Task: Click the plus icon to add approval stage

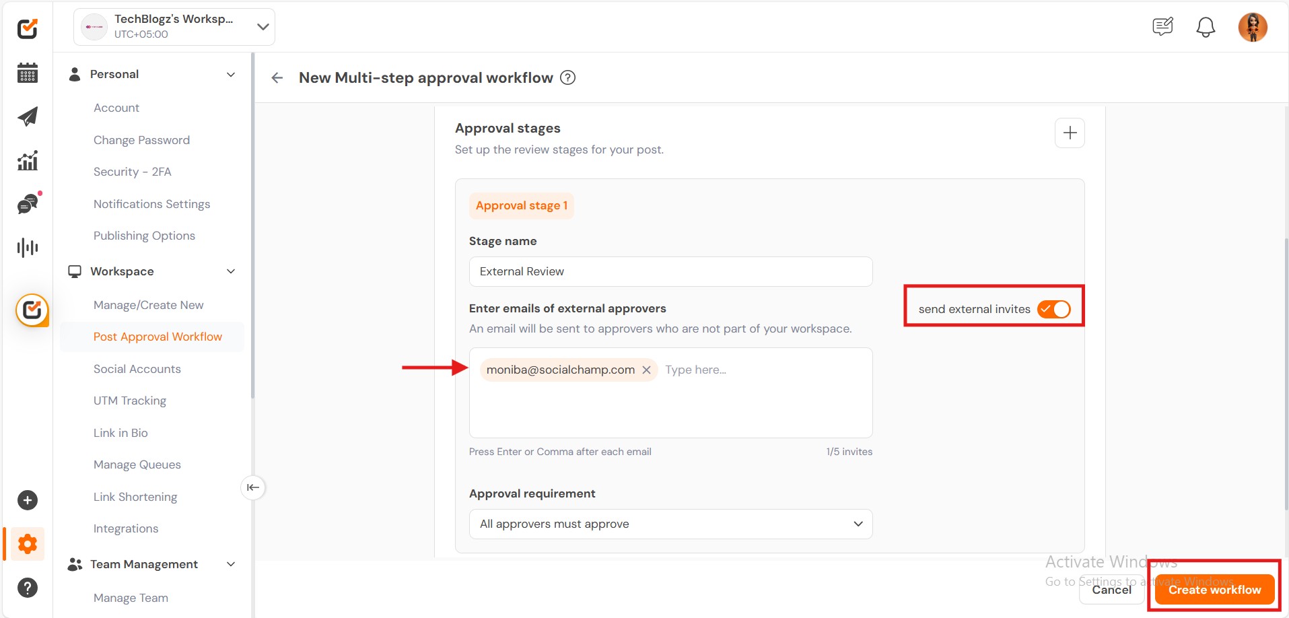Action: click(1070, 133)
